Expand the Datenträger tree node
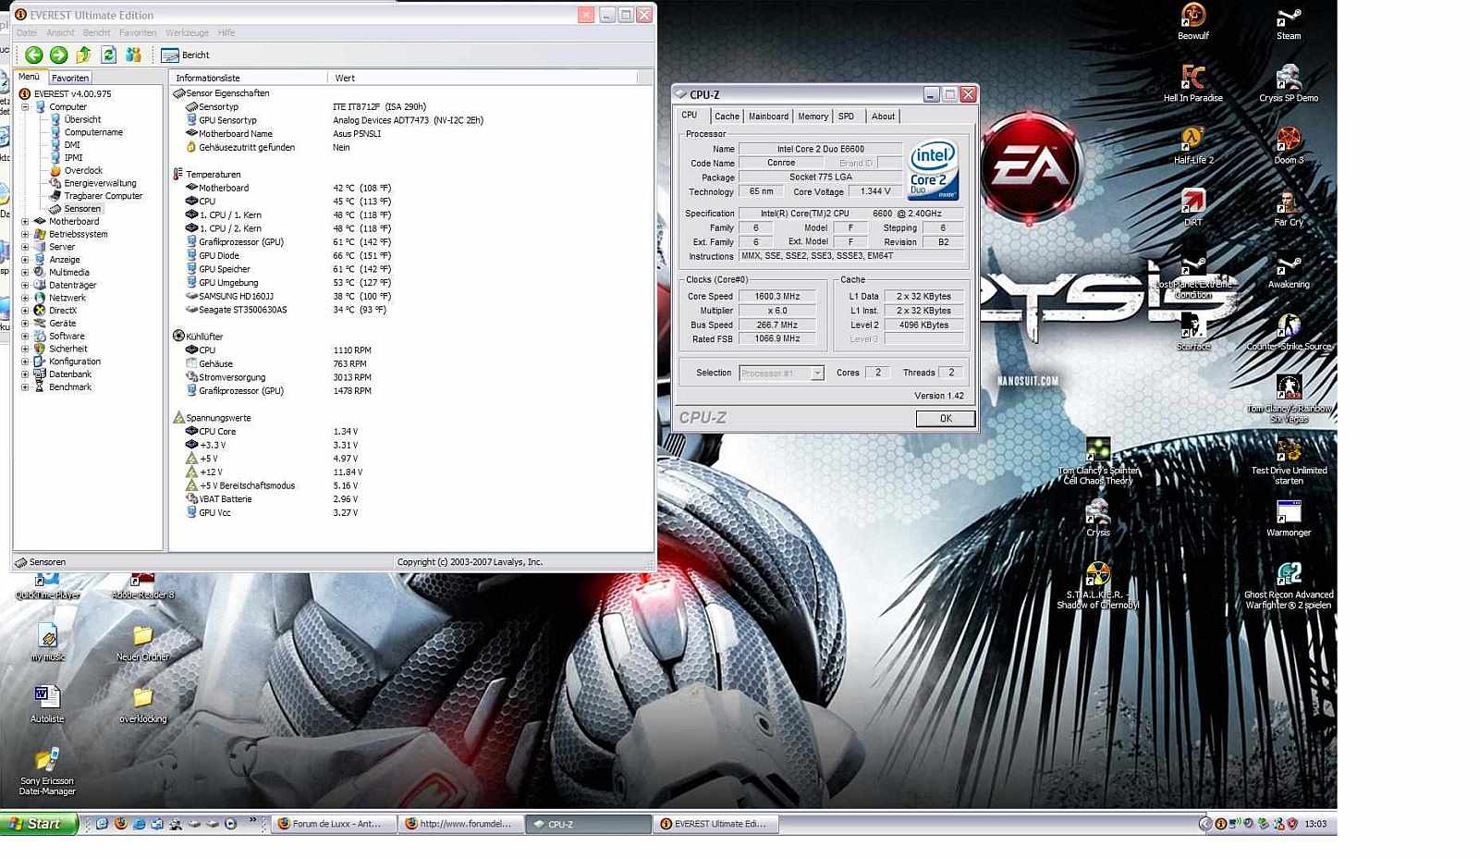 (26, 286)
